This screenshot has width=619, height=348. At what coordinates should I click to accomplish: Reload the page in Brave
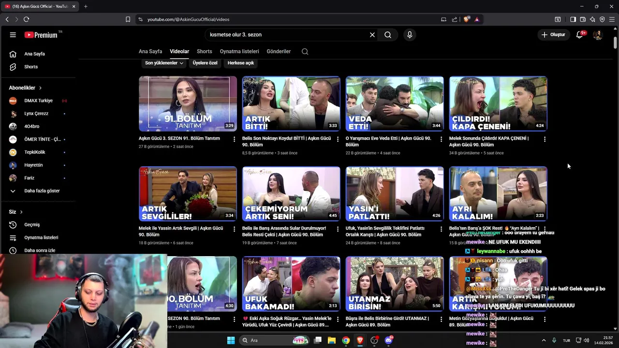pyautogui.click(x=26, y=19)
